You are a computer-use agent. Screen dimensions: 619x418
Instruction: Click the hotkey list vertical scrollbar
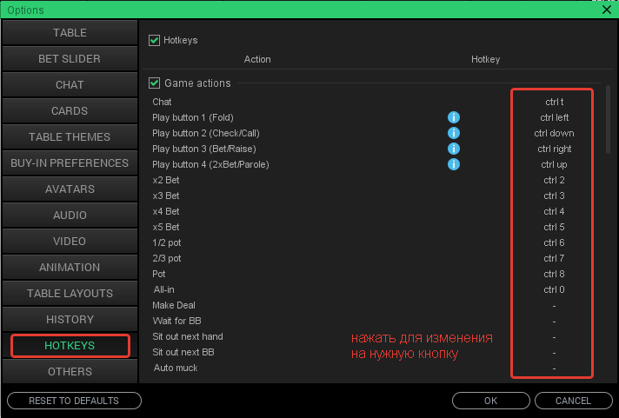click(x=608, y=122)
